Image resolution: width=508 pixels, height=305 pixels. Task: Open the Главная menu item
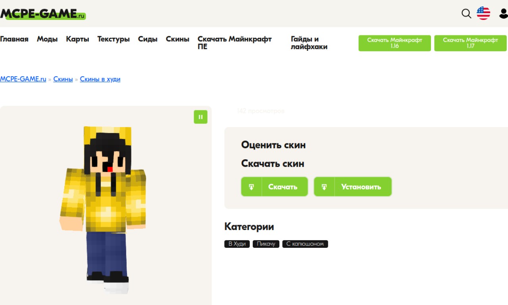click(x=14, y=39)
